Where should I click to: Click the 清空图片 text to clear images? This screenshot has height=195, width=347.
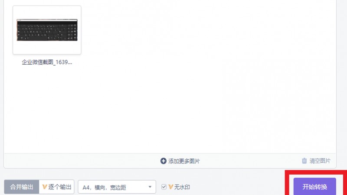(x=320, y=161)
